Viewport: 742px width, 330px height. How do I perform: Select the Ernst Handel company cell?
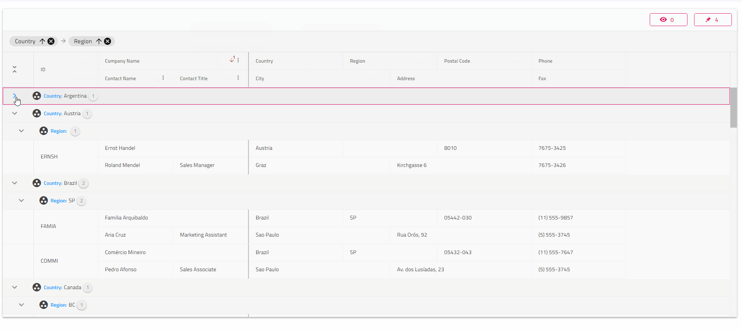[x=120, y=148]
